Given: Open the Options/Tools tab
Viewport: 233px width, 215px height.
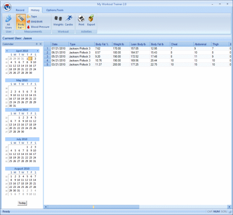Looking at the screenshot, I should (x=55, y=10).
